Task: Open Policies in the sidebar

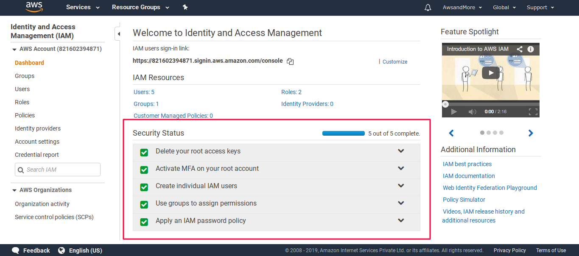Action: click(x=25, y=115)
